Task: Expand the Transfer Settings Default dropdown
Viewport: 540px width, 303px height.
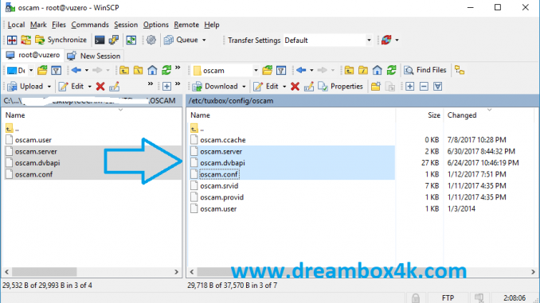Action: click(369, 41)
